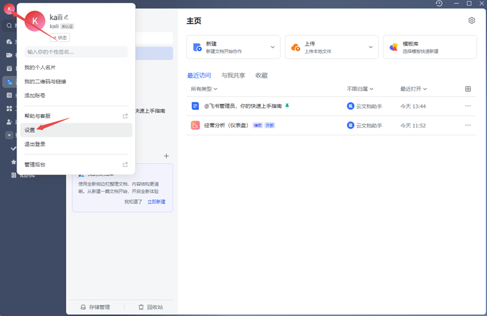Click the pencil icon beside kaili
This screenshot has width=487, height=316.
point(66,17)
